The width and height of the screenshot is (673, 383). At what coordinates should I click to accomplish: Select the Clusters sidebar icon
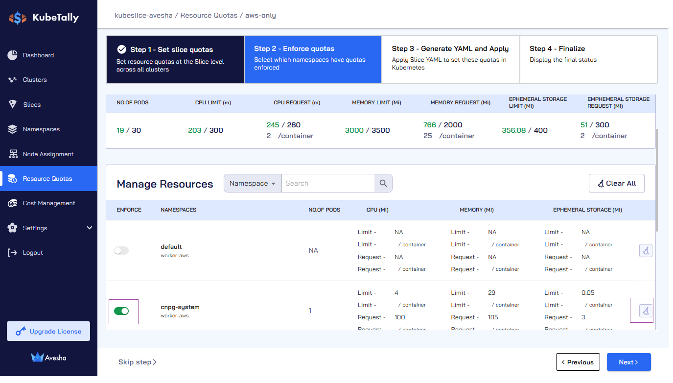[x=13, y=80]
